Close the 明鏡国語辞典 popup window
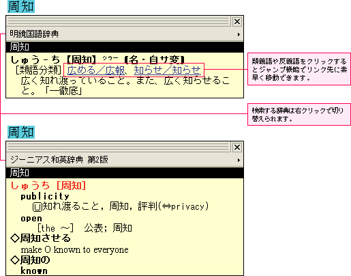Viewport: 351px width, 276px height. click(x=237, y=22)
